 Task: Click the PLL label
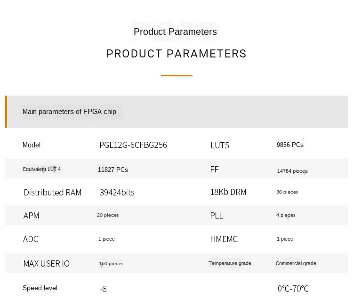click(x=217, y=215)
